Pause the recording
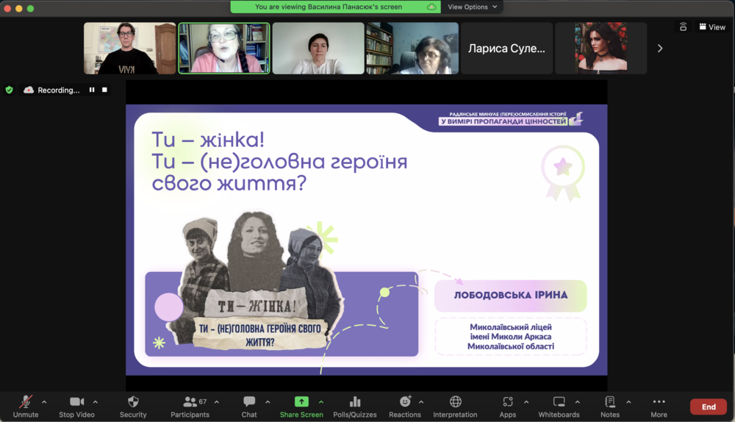Viewport: 735px width, 422px height. 92,90
